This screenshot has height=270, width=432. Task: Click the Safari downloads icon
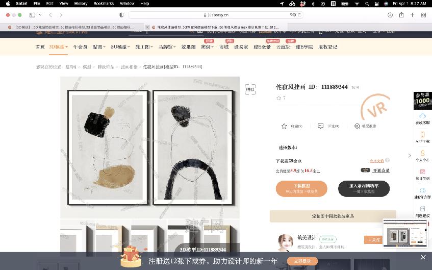(390, 15)
